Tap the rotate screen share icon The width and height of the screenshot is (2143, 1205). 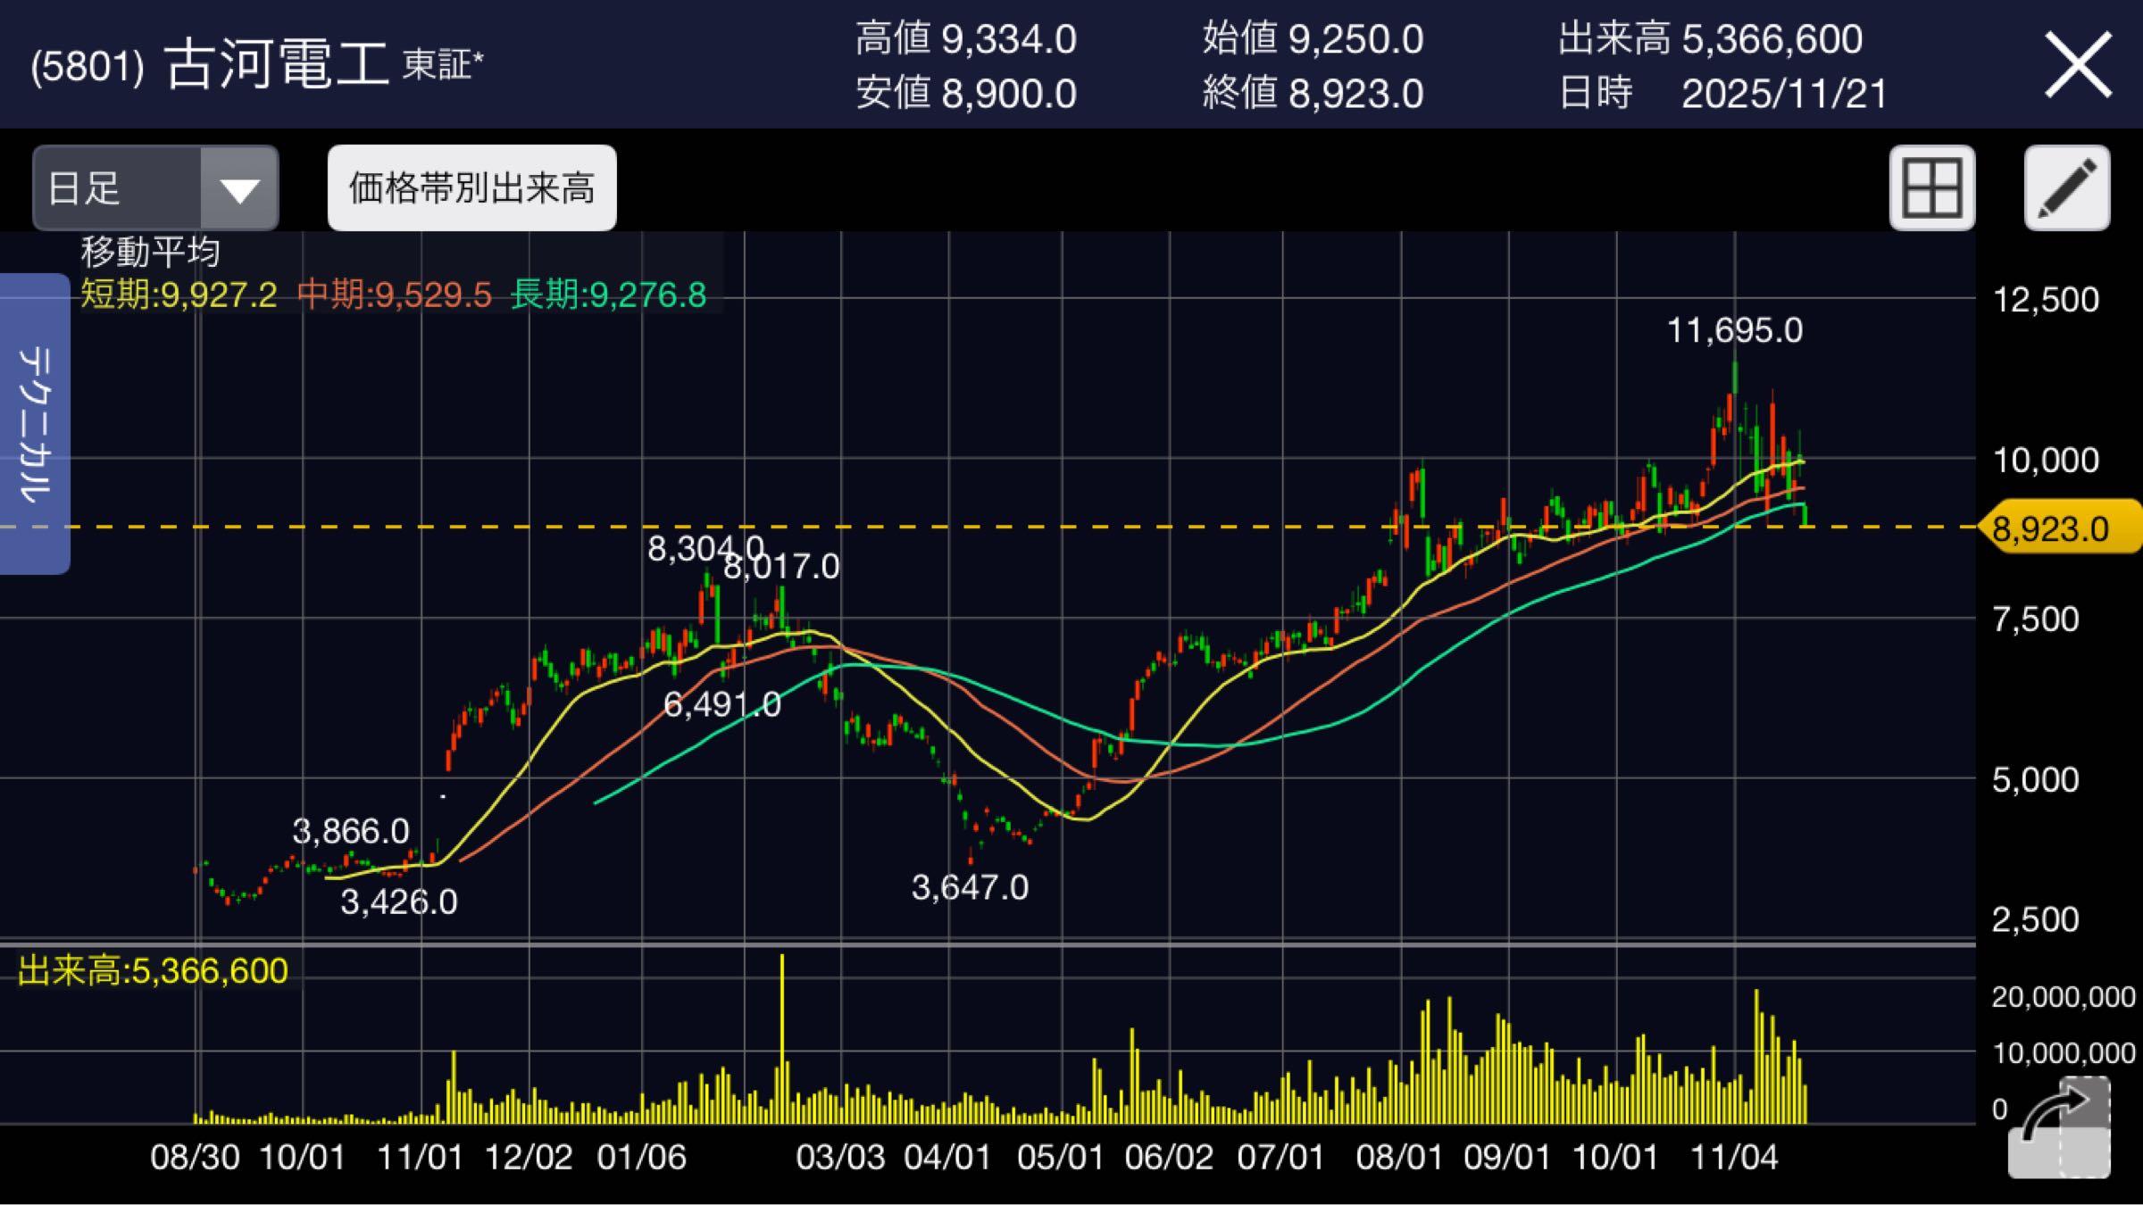2059,1127
